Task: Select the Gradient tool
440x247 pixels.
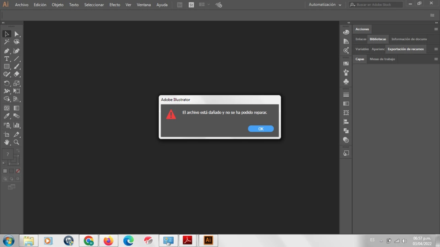Action: tap(16, 108)
